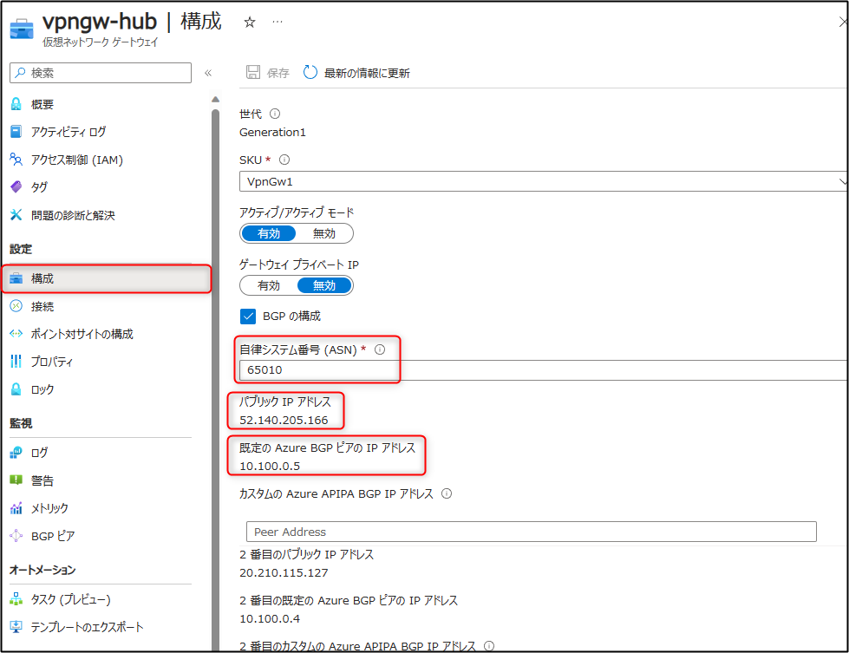Image resolution: width=849 pixels, height=653 pixels.
Task: Set active-active mode to 有効
Action: click(269, 233)
